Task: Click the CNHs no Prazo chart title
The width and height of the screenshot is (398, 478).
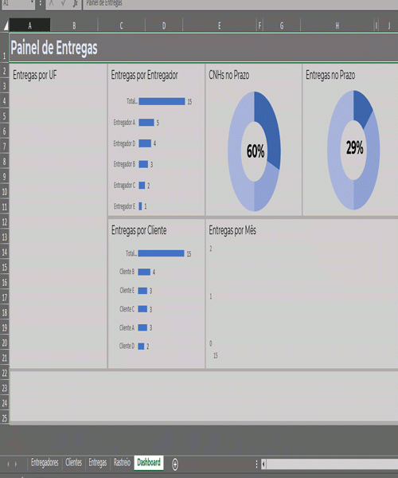Action: [x=229, y=75]
